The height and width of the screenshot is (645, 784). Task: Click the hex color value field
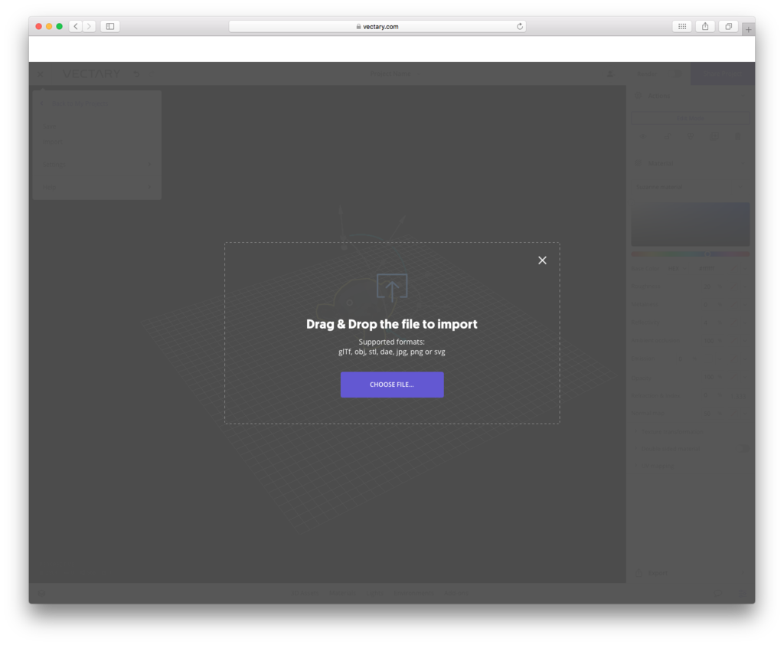click(707, 269)
